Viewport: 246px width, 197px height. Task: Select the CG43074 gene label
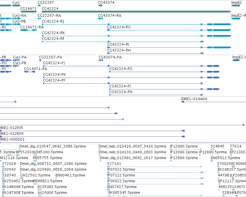click(106, 3)
